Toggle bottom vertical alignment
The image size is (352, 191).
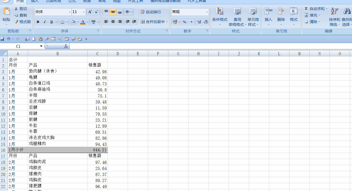pos(120,12)
